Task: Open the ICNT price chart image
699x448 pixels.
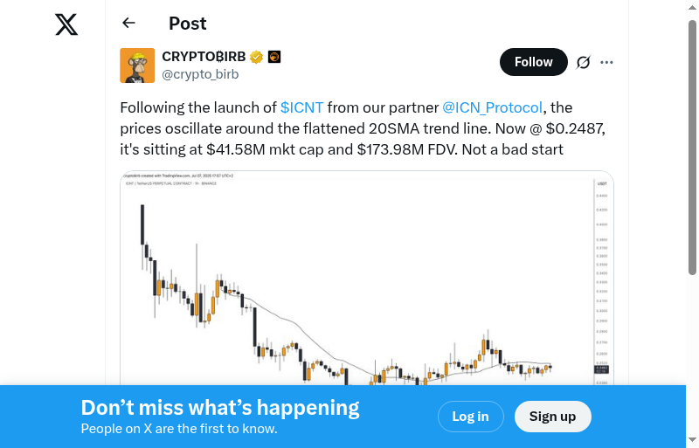Action: (367, 279)
